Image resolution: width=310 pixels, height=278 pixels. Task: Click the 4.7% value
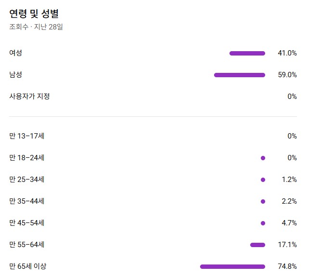tap(289, 223)
